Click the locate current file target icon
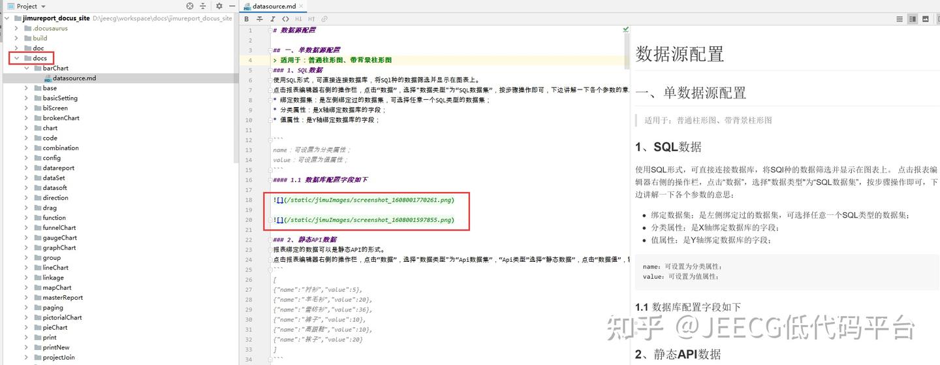The image size is (940, 365). 190,6
